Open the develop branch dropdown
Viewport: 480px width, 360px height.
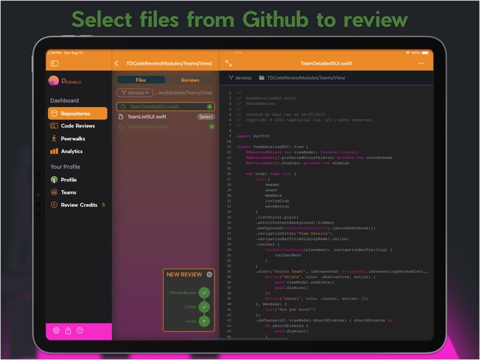pos(135,92)
